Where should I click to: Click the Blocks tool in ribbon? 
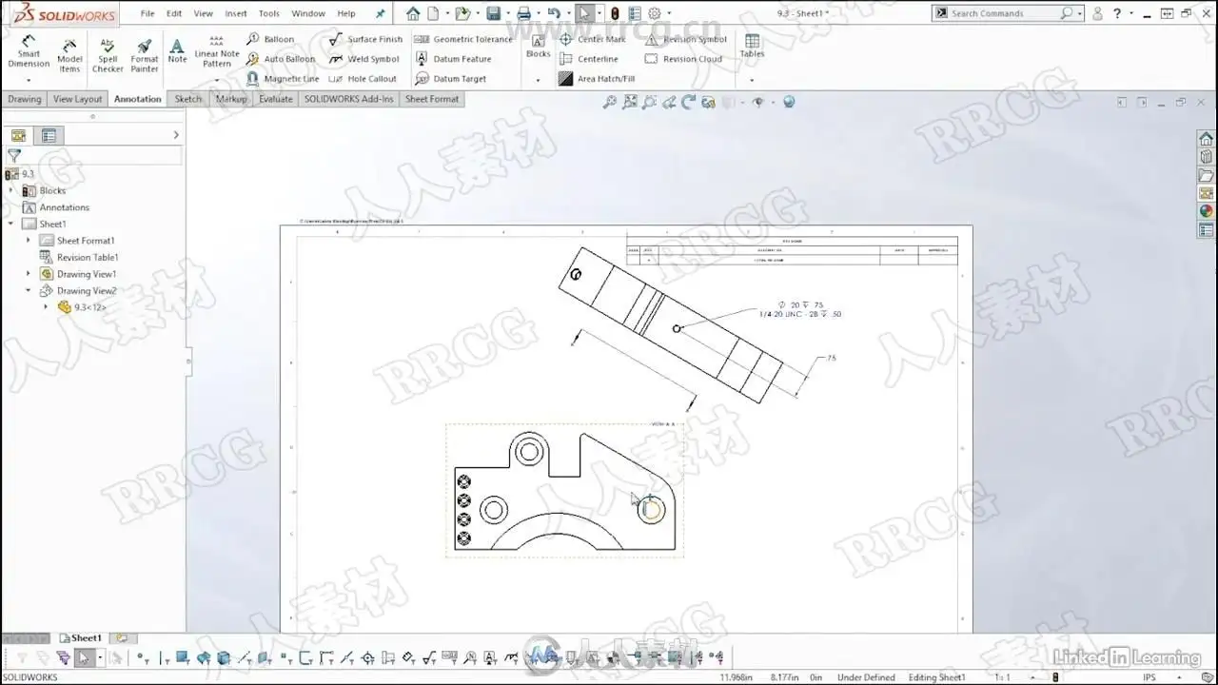pyautogui.click(x=538, y=46)
